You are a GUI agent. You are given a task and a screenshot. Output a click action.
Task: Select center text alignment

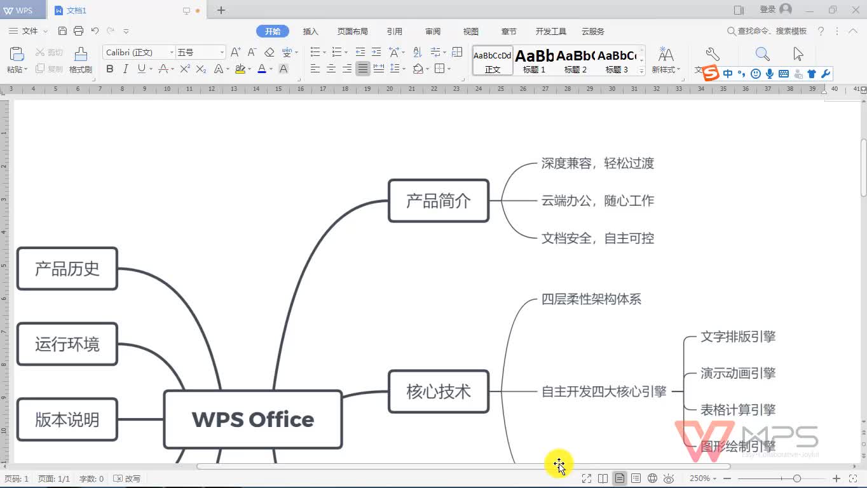point(331,69)
